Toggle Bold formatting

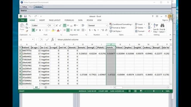33,30
